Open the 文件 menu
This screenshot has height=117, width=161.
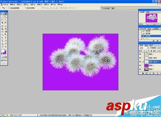click(x=5, y=4)
